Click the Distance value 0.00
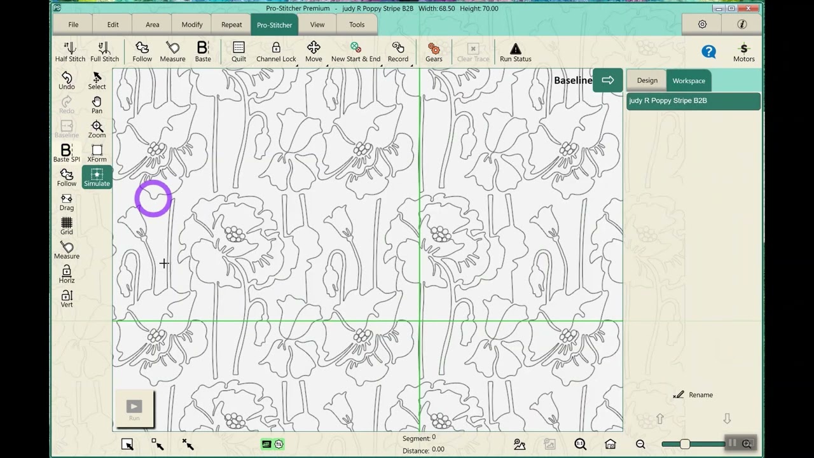814x458 pixels. click(x=438, y=450)
